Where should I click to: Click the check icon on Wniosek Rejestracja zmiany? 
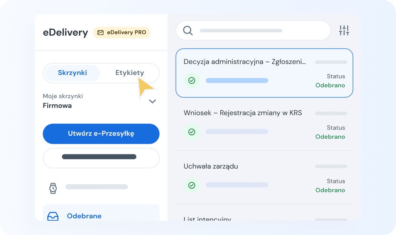pyautogui.click(x=192, y=132)
